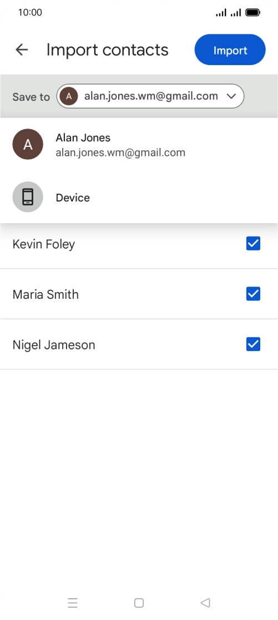278x620 pixels.
Task: Open recent apps navigation icon
Action: (x=73, y=603)
